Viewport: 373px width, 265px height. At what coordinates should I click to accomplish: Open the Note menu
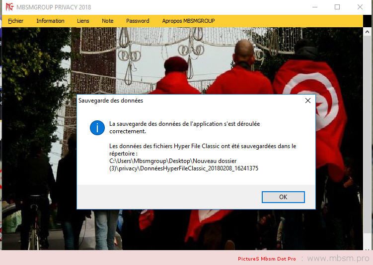click(108, 21)
